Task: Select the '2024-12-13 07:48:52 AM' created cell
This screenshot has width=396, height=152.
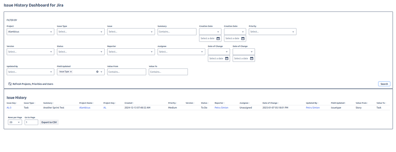Action: [x=138, y=108]
